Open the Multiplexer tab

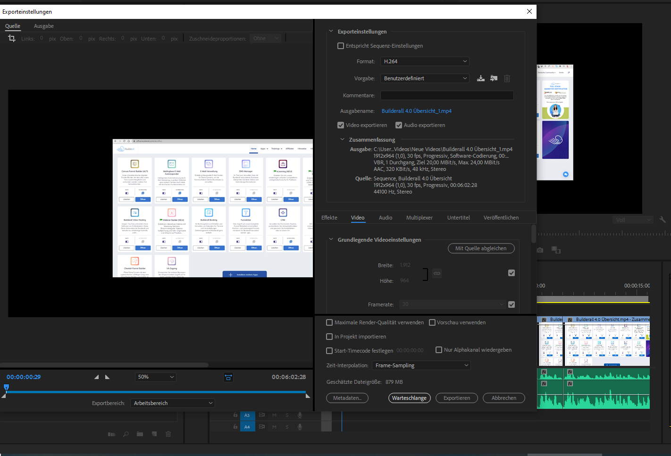point(419,218)
